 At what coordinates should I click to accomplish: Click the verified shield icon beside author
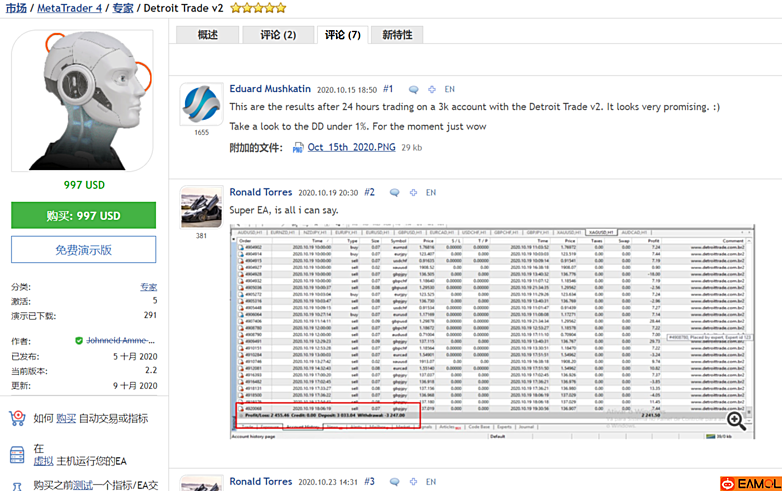coord(79,340)
